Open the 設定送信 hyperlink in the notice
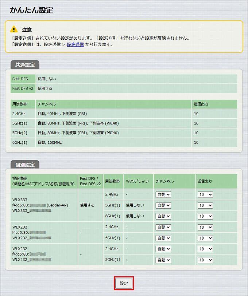 click(x=75, y=44)
